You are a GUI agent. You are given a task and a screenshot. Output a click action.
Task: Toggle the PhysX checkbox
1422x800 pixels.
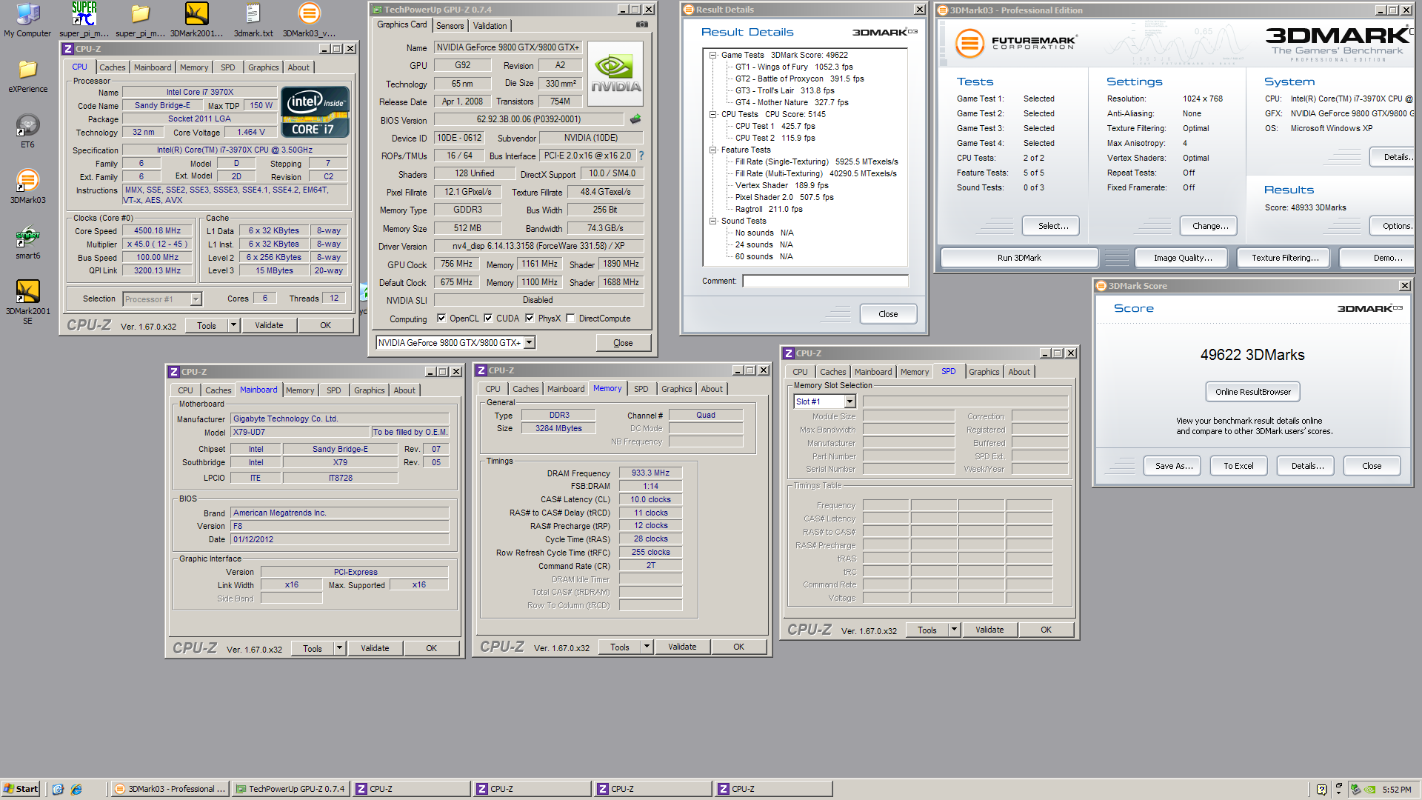tap(530, 319)
